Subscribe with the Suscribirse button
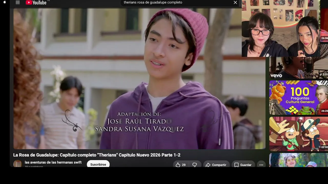The width and height of the screenshot is (328, 184). (98, 164)
